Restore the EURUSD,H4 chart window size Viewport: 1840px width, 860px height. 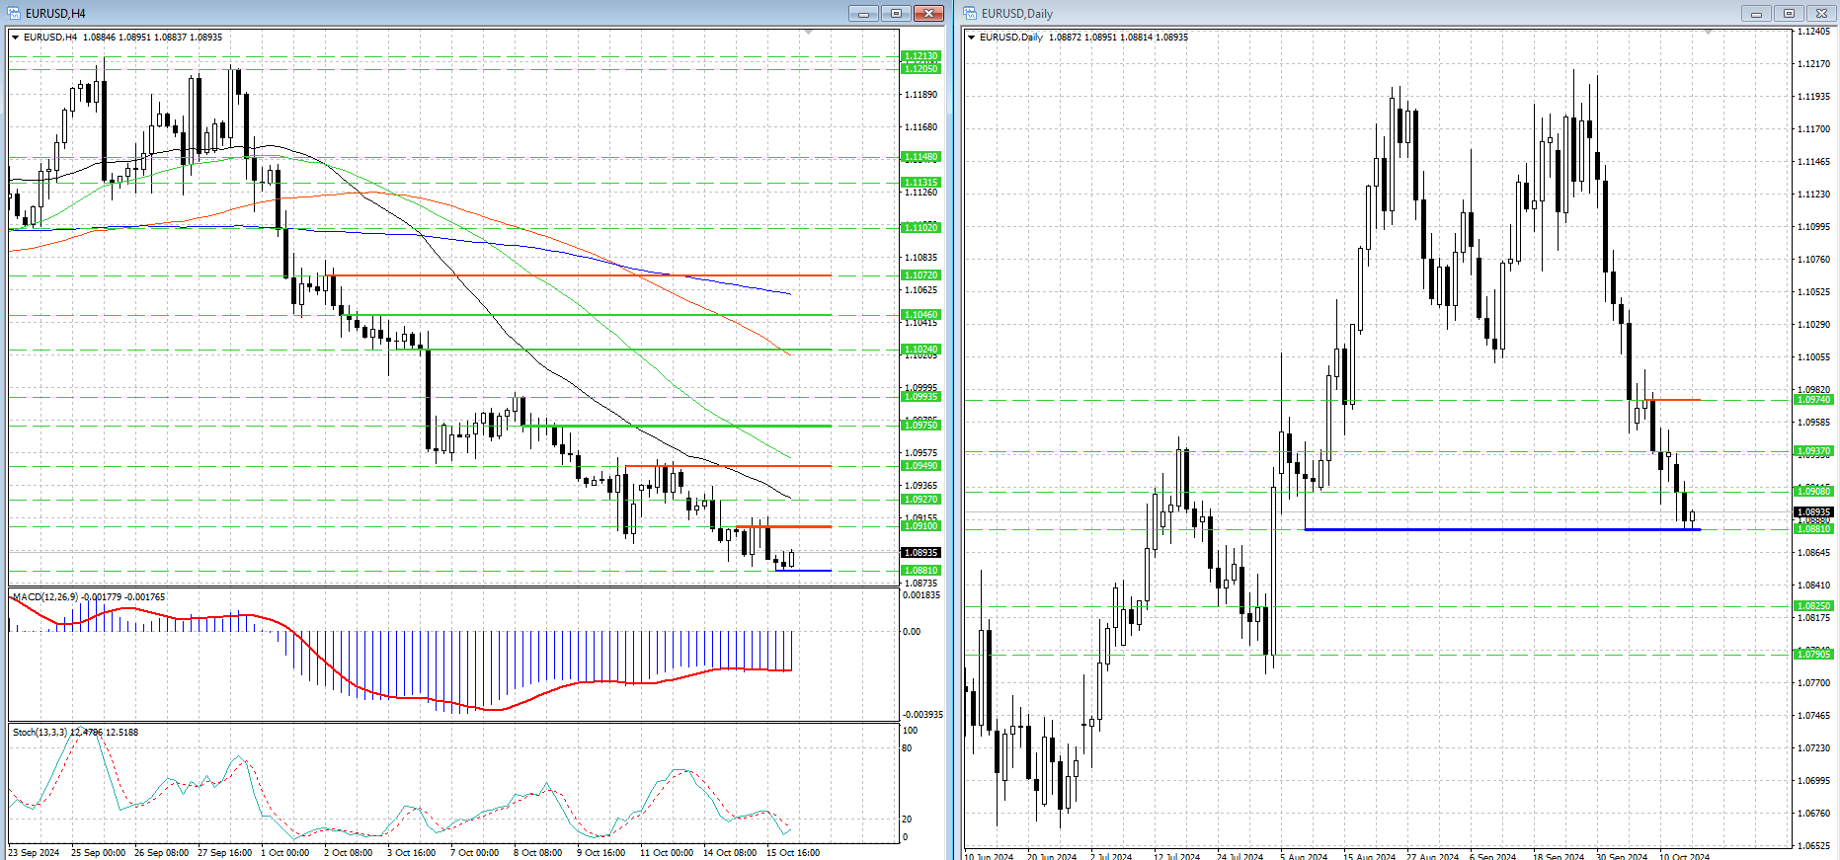click(x=896, y=13)
